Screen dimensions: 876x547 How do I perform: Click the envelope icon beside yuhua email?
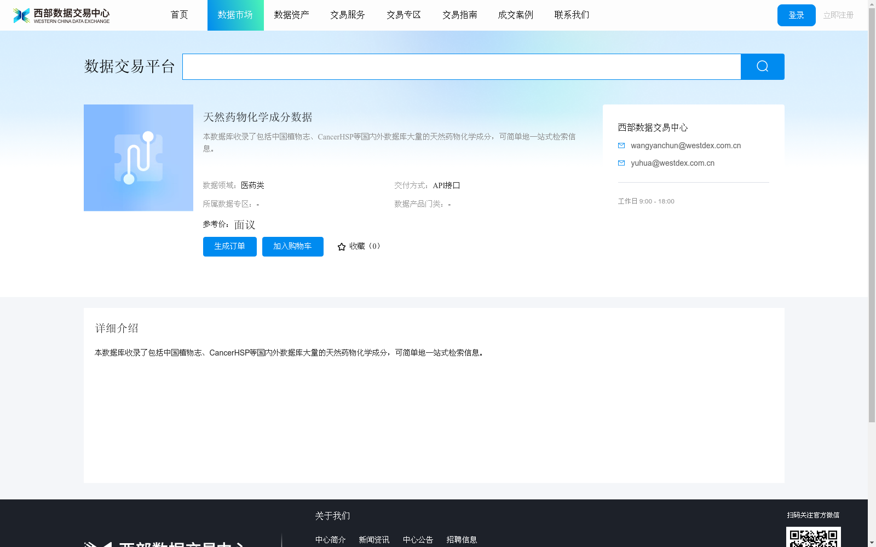(621, 163)
